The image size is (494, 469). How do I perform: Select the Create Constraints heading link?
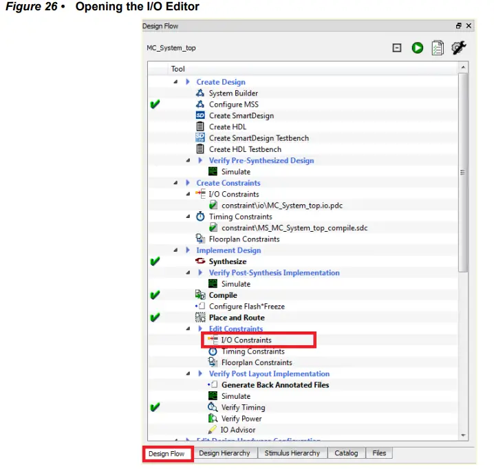[228, 183]
